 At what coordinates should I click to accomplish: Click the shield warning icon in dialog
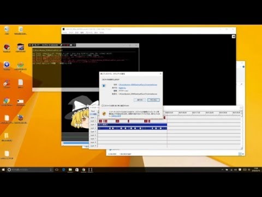click(104, 114)
